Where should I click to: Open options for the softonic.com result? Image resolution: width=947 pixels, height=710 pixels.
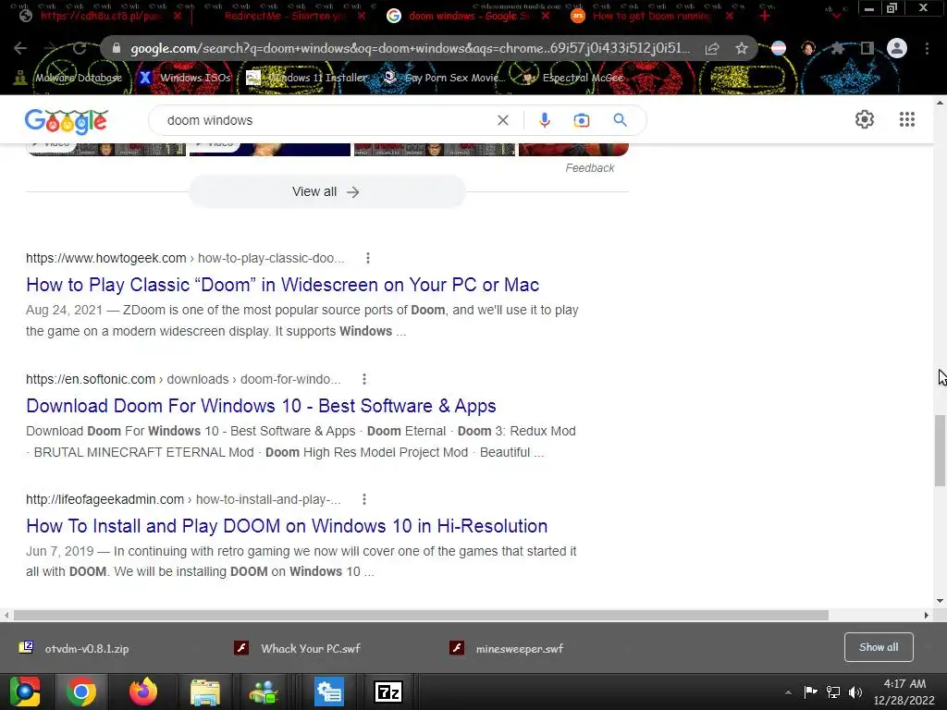(x=363, y=378)
